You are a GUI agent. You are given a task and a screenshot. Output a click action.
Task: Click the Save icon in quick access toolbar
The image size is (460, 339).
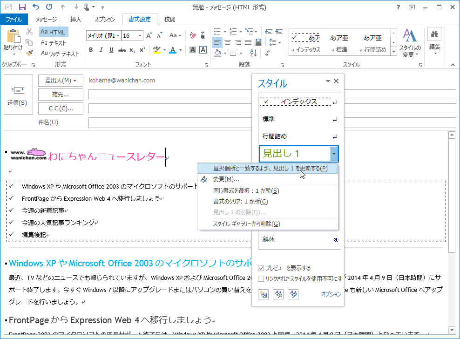click(22, 7)
